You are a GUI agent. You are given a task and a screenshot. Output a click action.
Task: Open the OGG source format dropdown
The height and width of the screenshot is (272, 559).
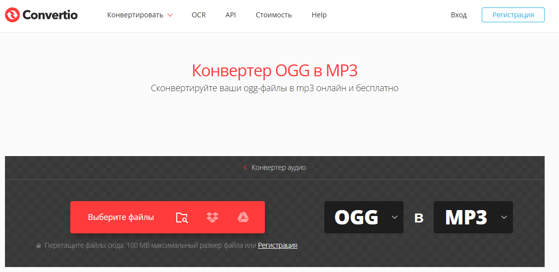point(363,217)
